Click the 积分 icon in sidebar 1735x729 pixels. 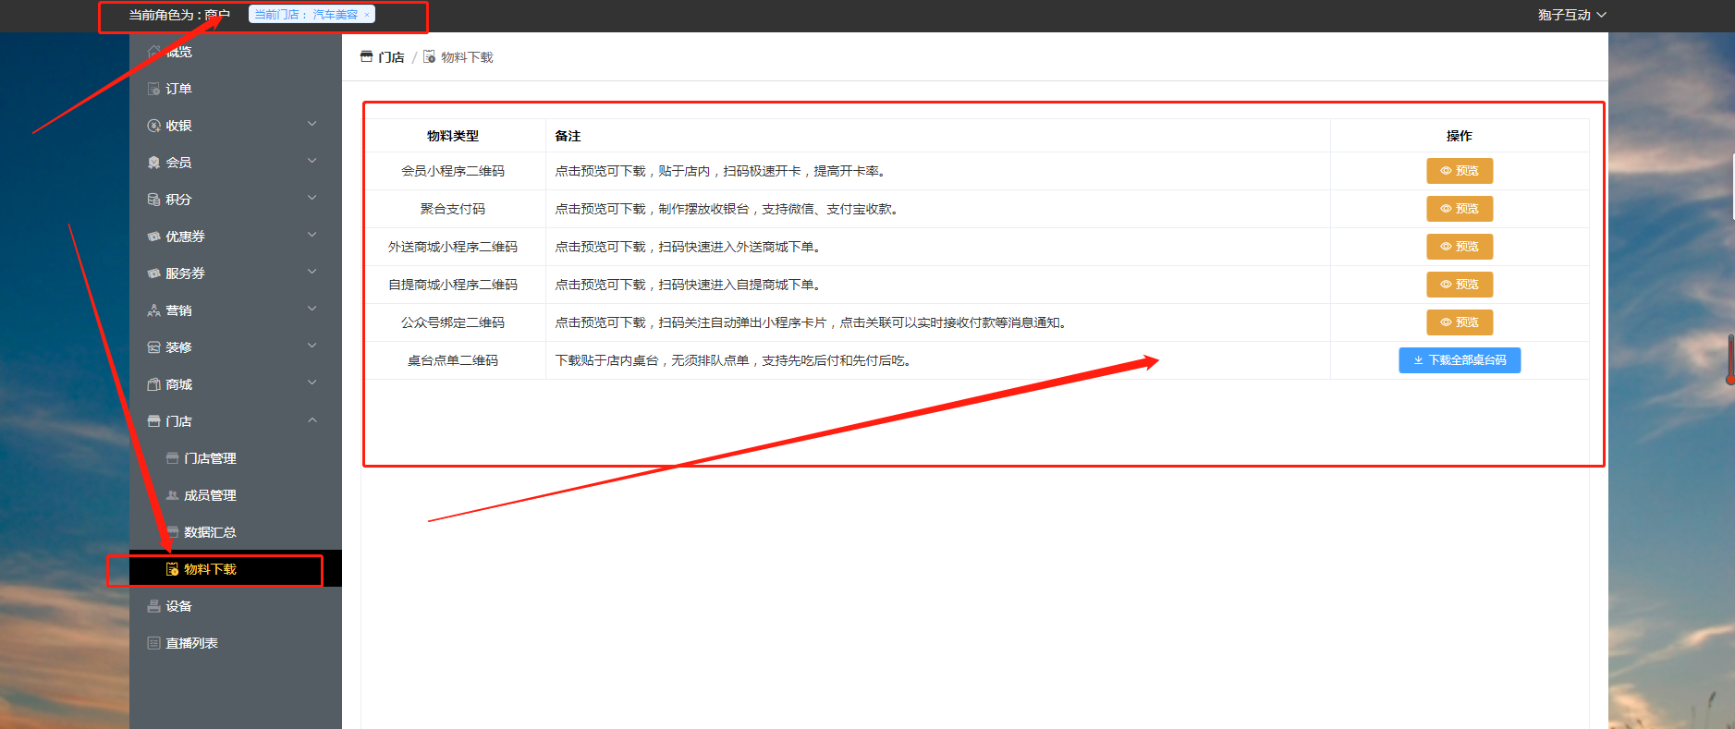[x=153, y=200]
